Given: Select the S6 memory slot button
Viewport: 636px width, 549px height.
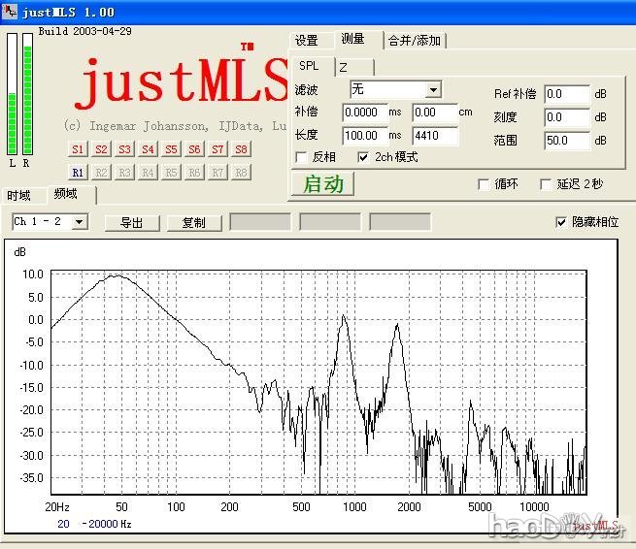Looking at the screenshot, I should (194, 149).
